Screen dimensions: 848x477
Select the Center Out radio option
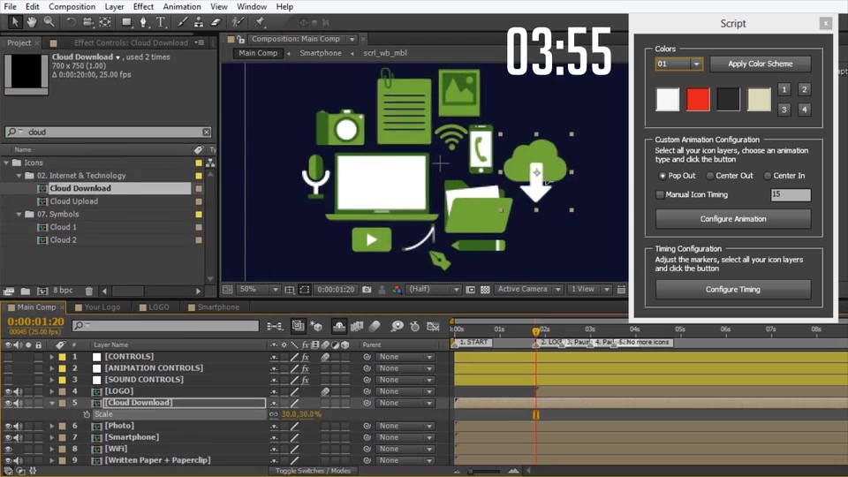pyautogui.click(x=710, y=176)
